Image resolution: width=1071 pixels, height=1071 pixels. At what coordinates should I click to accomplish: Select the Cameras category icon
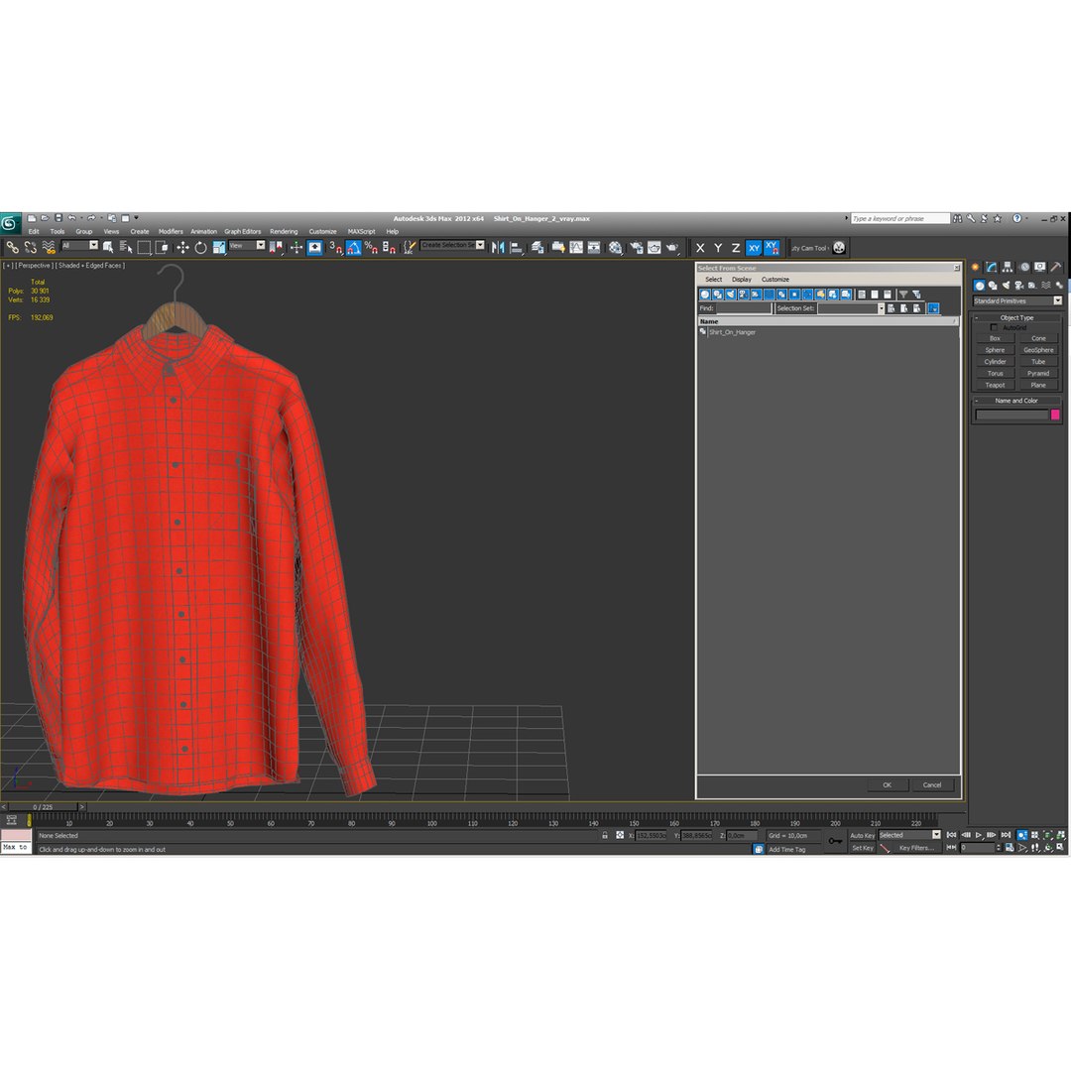coord(1019,286)
